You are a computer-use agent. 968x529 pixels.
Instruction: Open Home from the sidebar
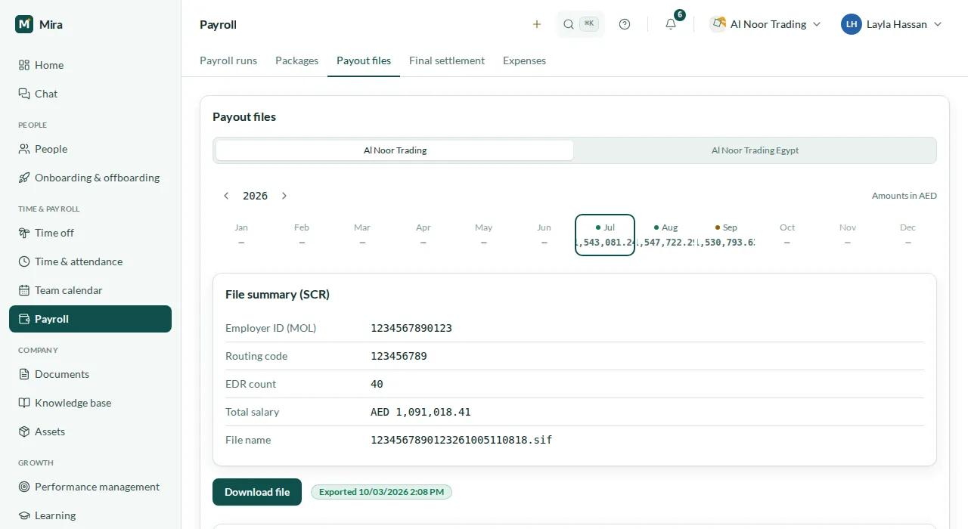(90, 65)
